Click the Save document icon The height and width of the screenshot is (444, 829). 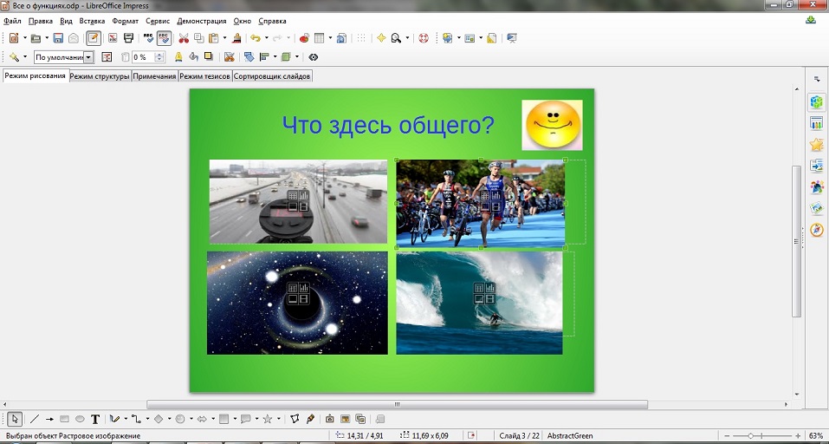point(58,38)
